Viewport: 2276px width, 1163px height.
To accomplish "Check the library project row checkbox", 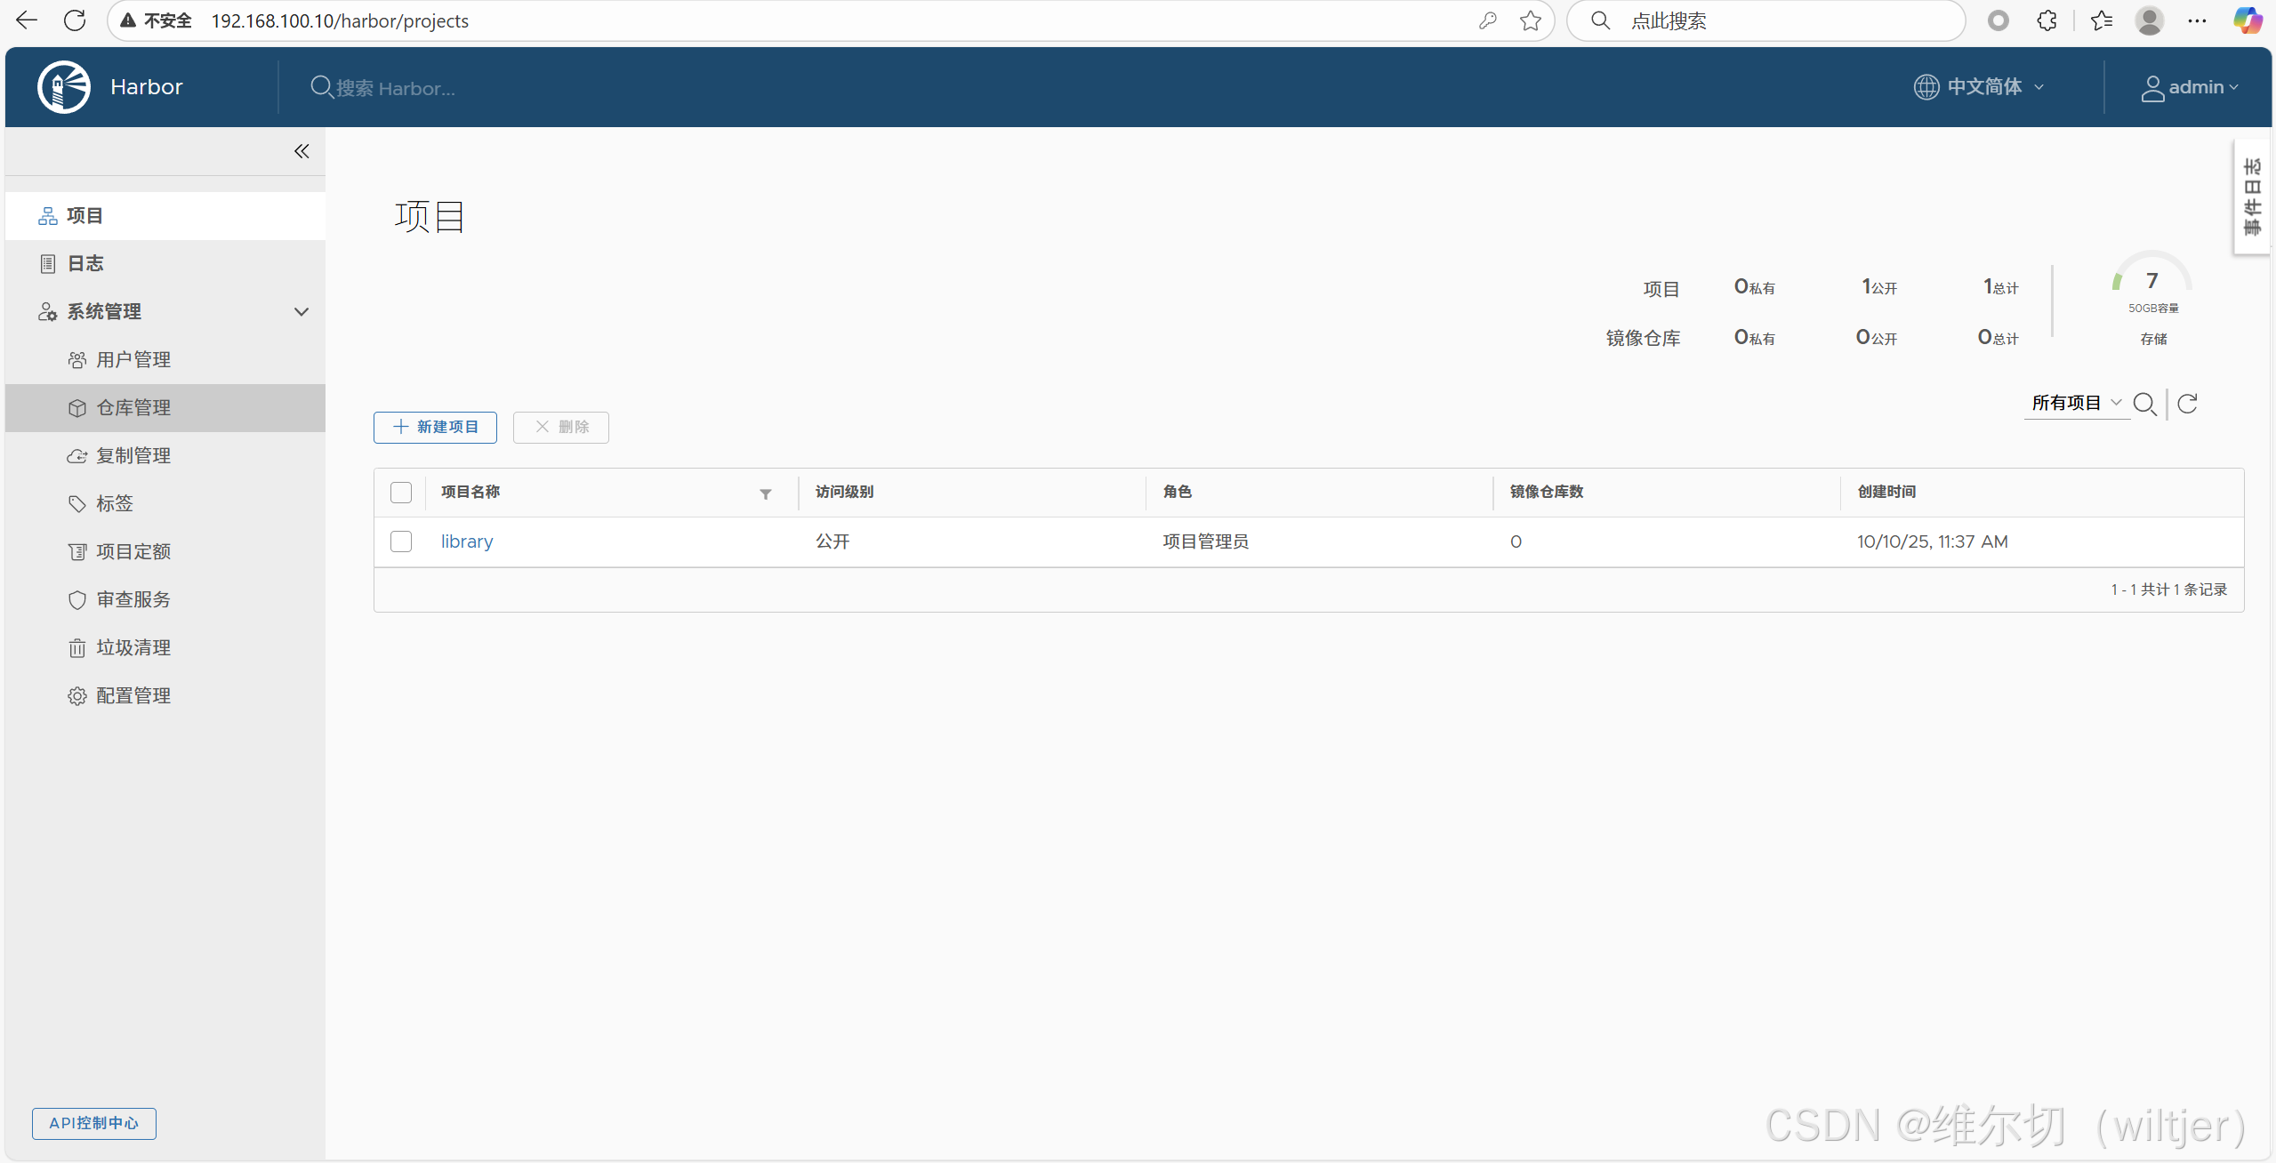I will coord(401,541).
